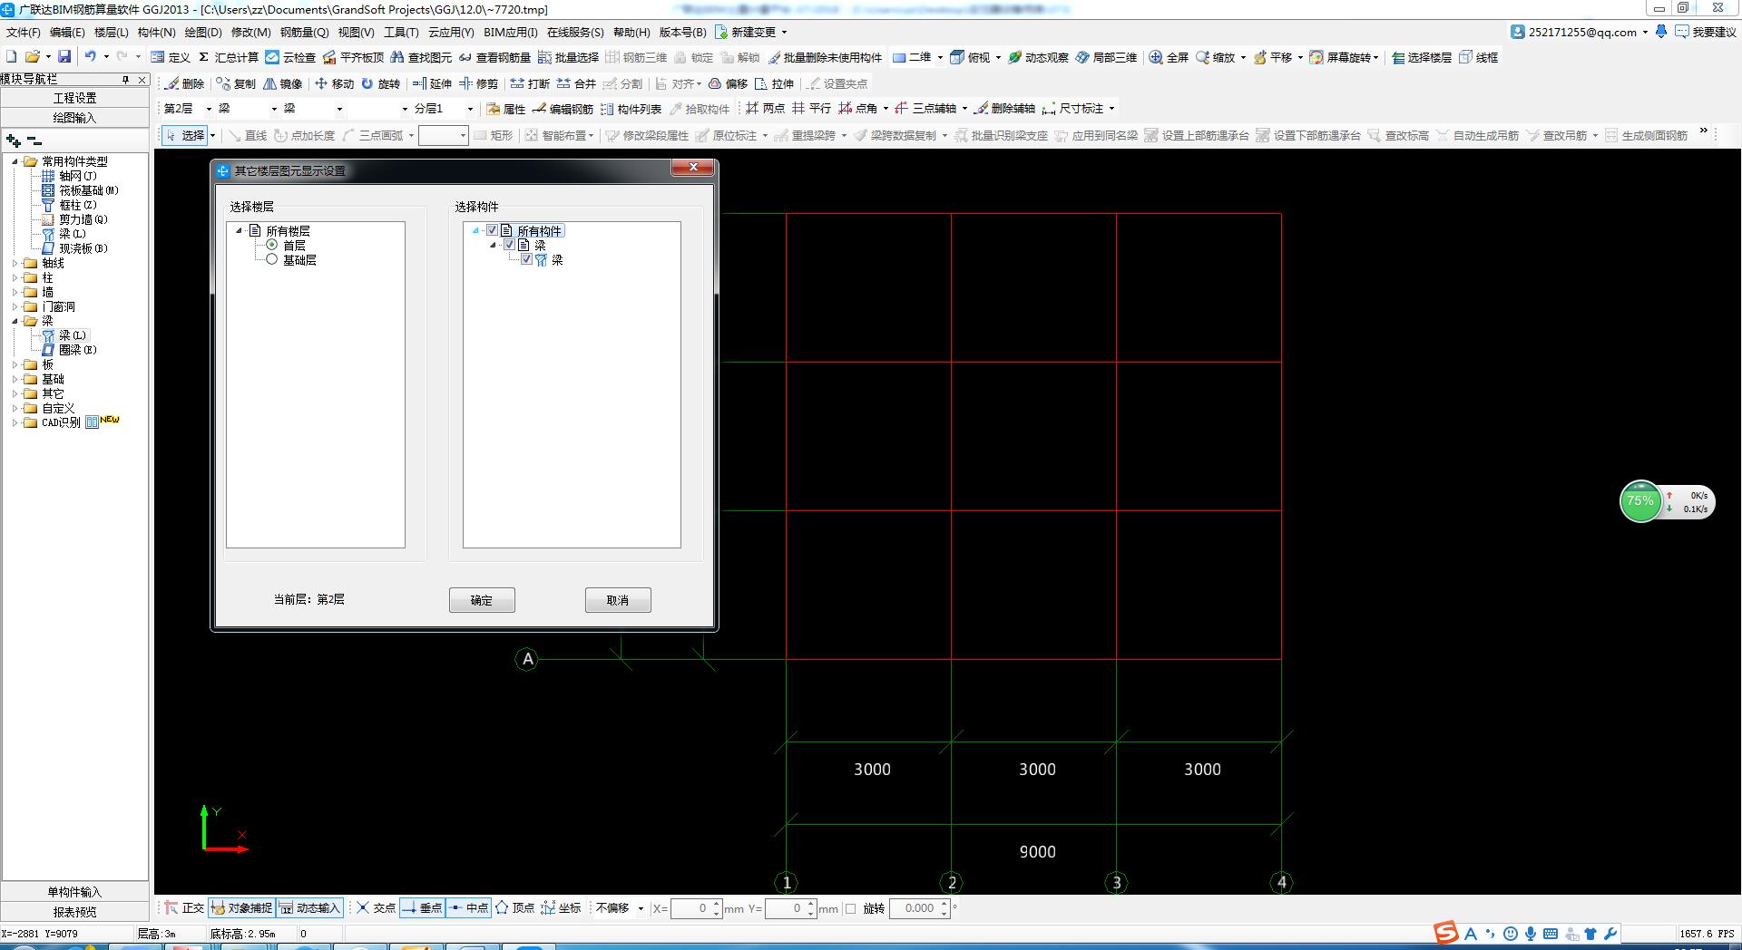Click 镜像 mirror tool

(x=283, y=83)
